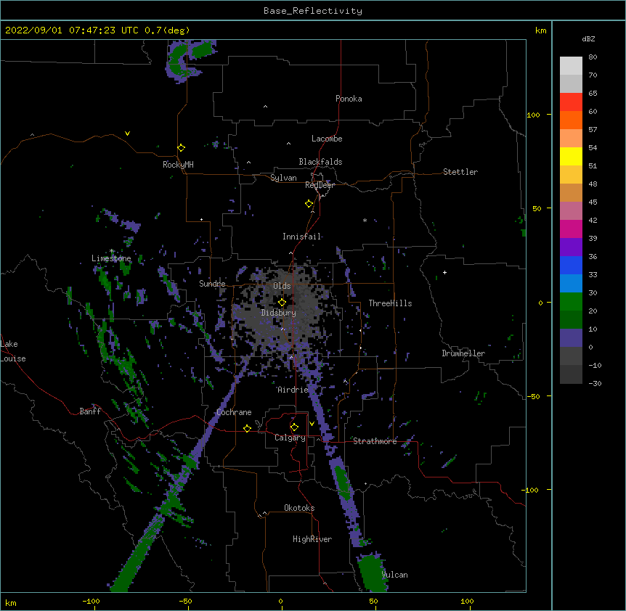Click the magenta 39-42 dBZ legend swatch
The height and width of the screenshot is (611, 626).
coord(571,229)
